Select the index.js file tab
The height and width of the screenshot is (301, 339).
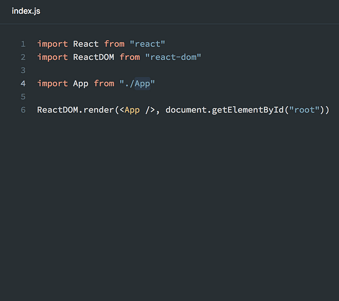(26, 11)
